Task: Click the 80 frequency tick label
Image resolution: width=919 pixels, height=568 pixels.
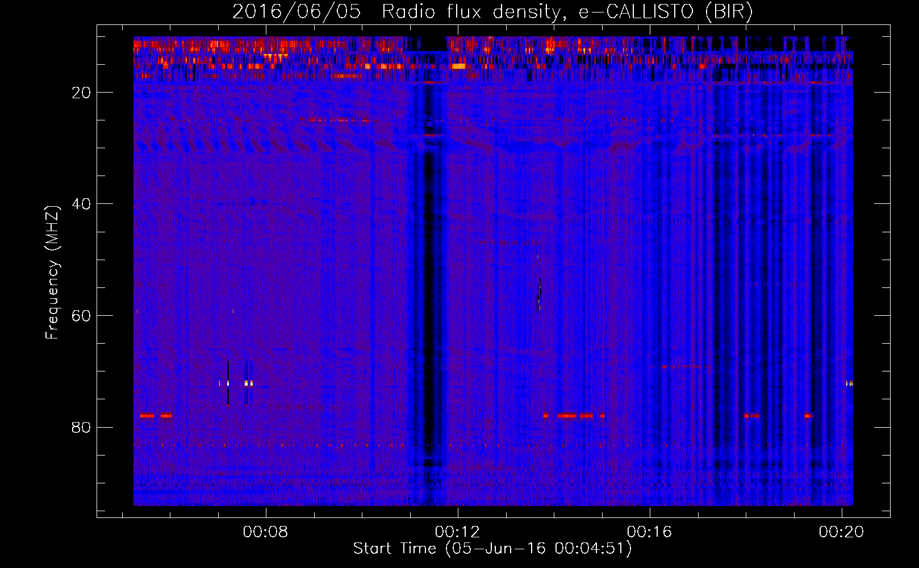Action: tap(82, 427)
